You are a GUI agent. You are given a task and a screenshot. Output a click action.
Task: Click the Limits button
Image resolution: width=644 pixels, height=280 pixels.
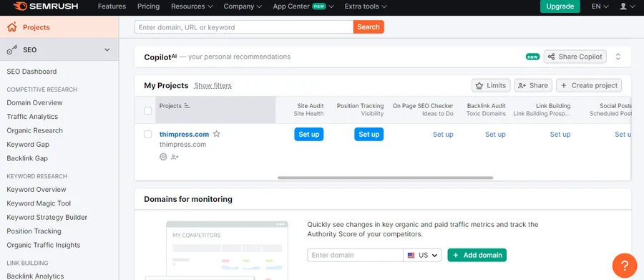491,85
